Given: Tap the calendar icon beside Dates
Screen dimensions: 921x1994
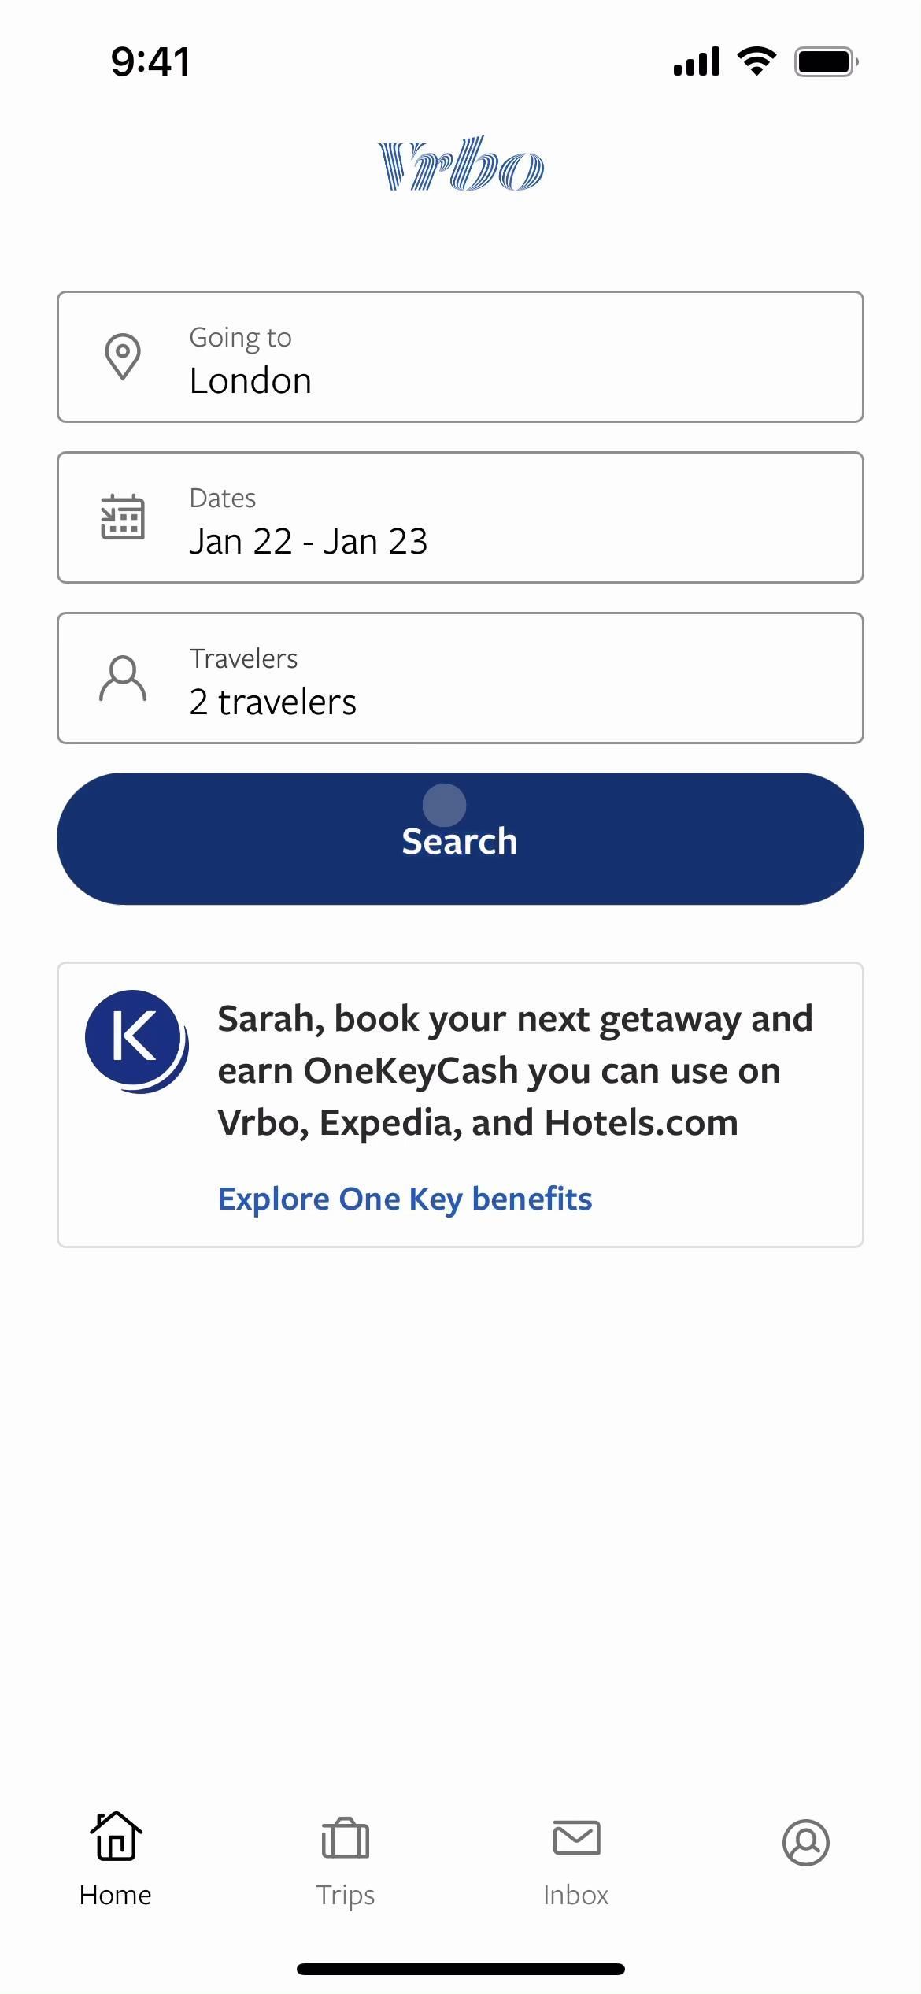Looking at the screenshot, I should point(123,517).
